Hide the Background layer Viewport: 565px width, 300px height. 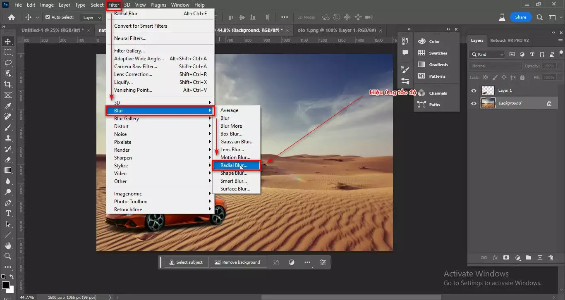pos(474,103)
